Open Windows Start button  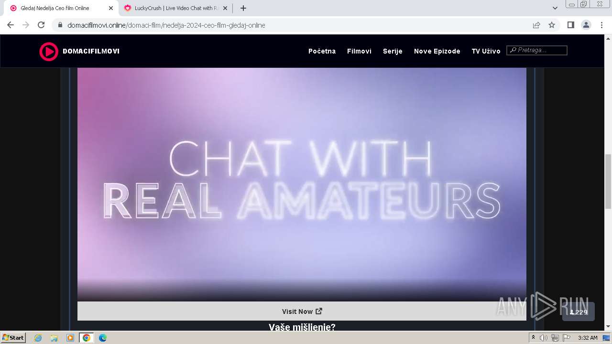[13, 337]
